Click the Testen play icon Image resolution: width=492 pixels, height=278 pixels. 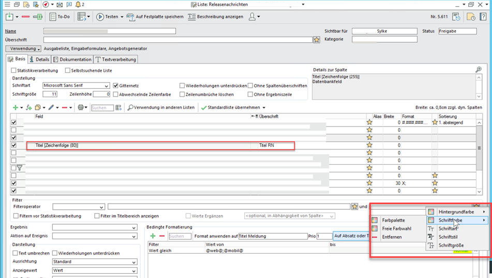[100, 17]
